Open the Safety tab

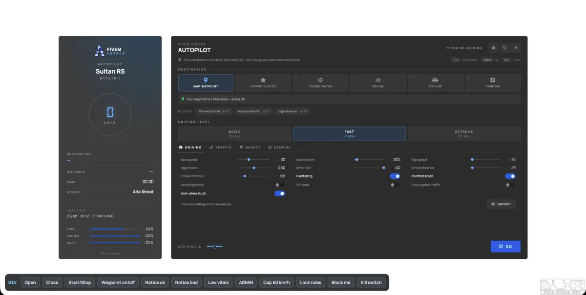coord(250,147)
